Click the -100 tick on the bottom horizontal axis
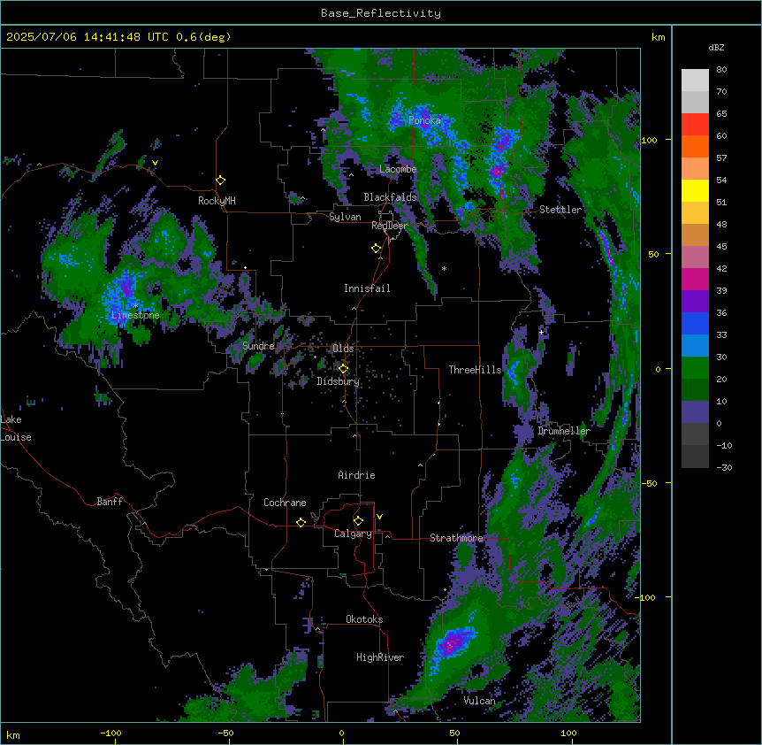 click(x=110, y=733)
